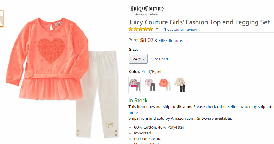Click the Juicy Couture brand logo
274x144 pixels.
[x=147, y=11]
